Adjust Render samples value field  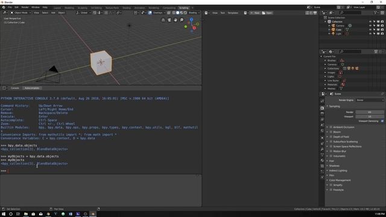click(370, 112)
